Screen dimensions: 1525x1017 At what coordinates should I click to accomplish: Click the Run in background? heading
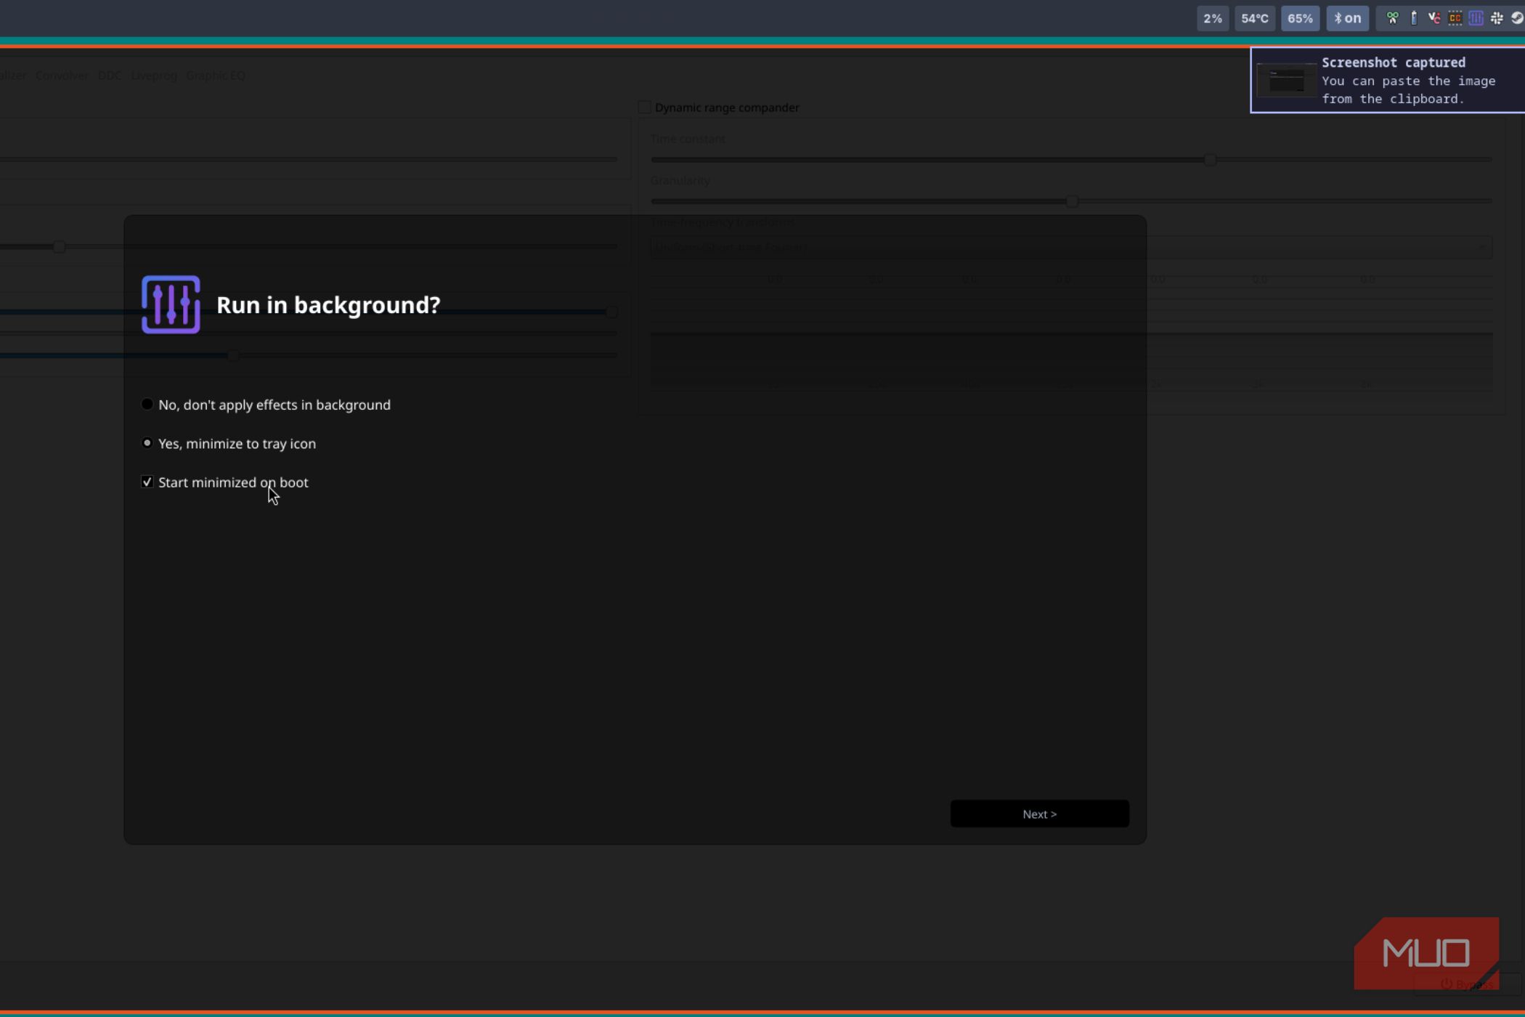(328, 305)
